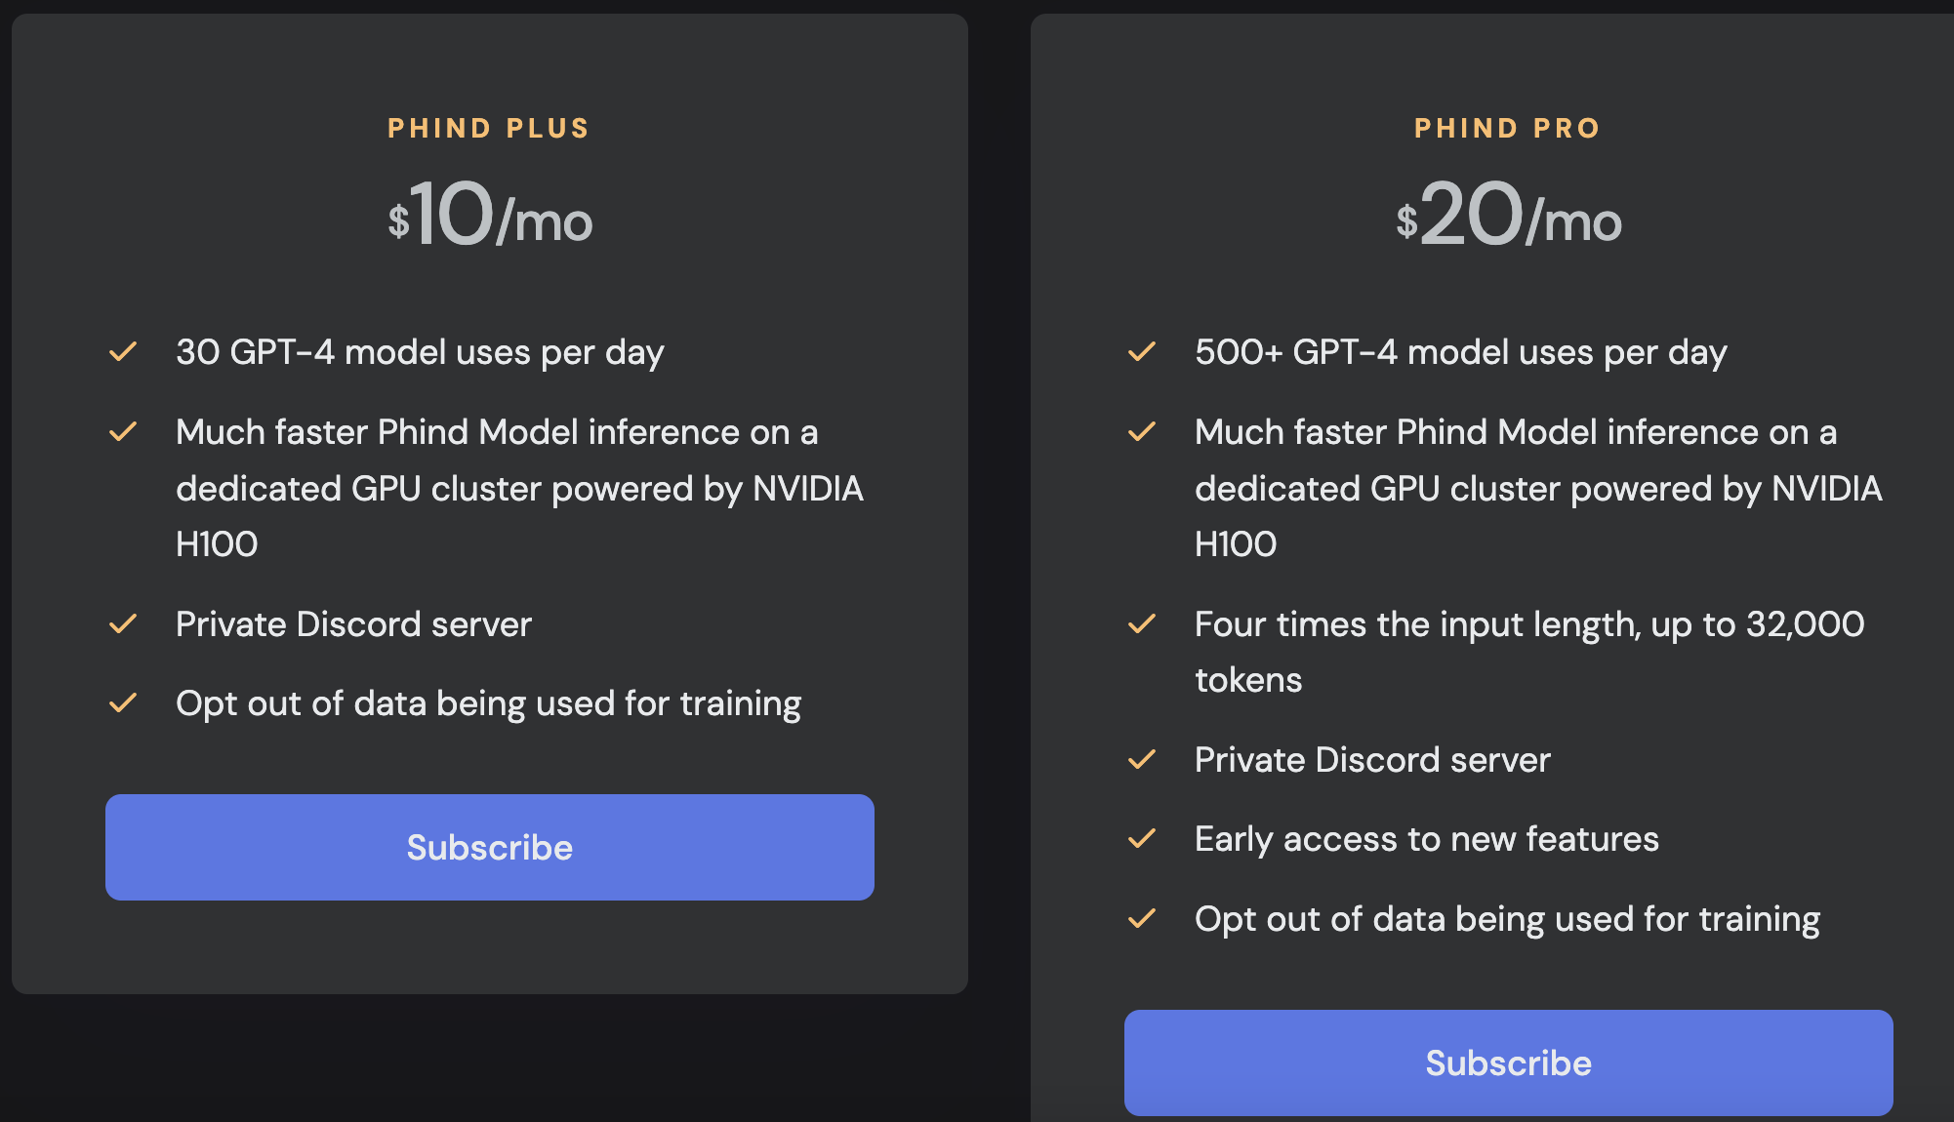Click the Subscribe button for Phind Pro
Image resolution: width=1954 pixels, height=1122 pixels.
pos(1508,1062)
